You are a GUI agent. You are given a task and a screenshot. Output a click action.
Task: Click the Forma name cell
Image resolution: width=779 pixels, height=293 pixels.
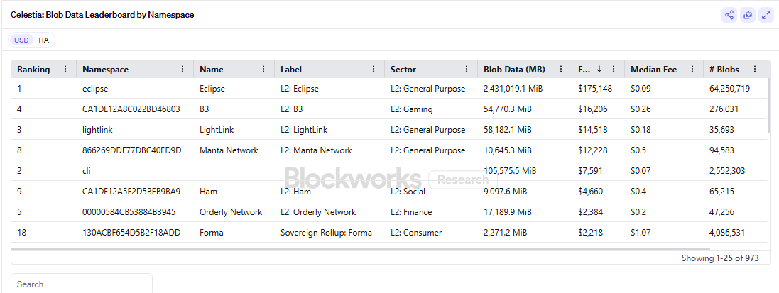(211, 233)
